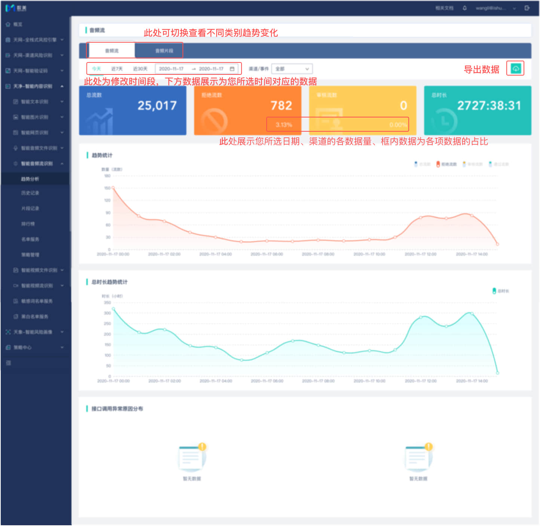Expand the 智能图片识别 submenu
540x526 pixels.
(x=62, y=117)
